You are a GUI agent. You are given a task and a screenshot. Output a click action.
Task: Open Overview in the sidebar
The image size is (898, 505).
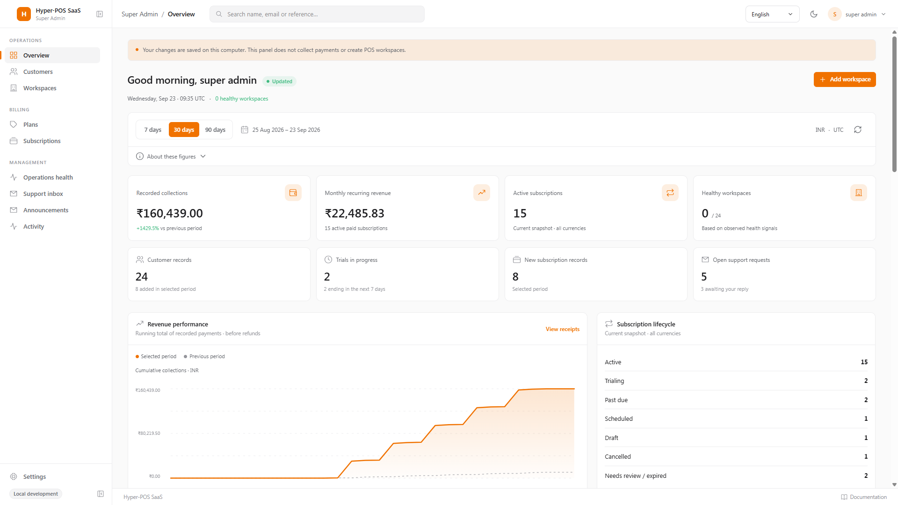(x=52, y=55)
